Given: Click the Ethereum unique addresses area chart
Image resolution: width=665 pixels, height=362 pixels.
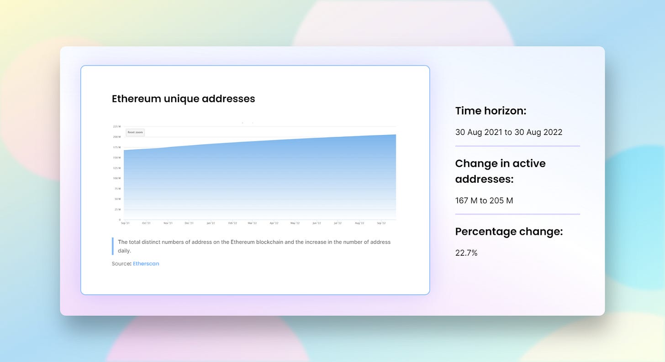Looking at the screenshot, I should point(259,177).
